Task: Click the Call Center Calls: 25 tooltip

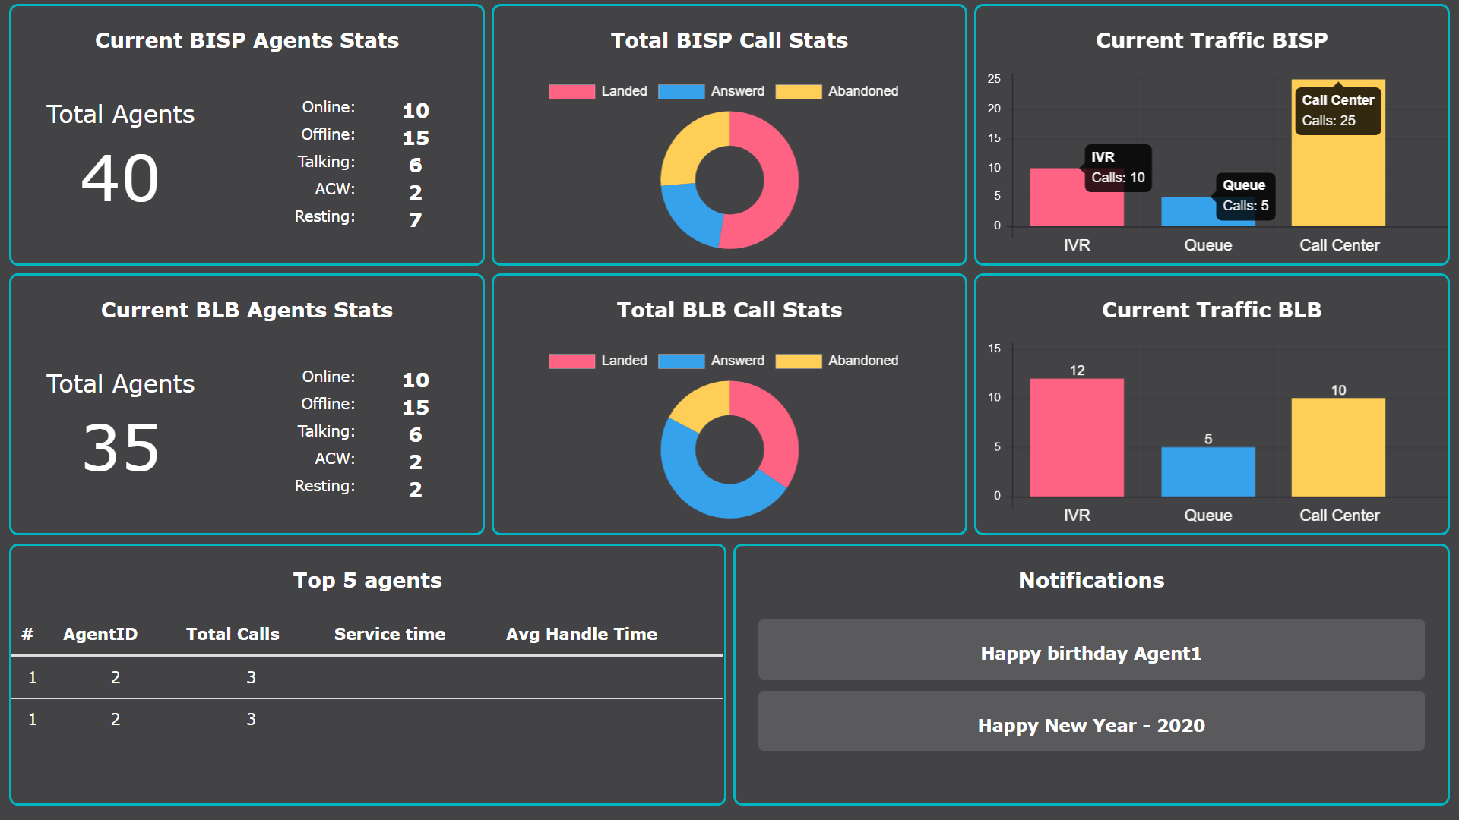Action: pos(1338,110)
